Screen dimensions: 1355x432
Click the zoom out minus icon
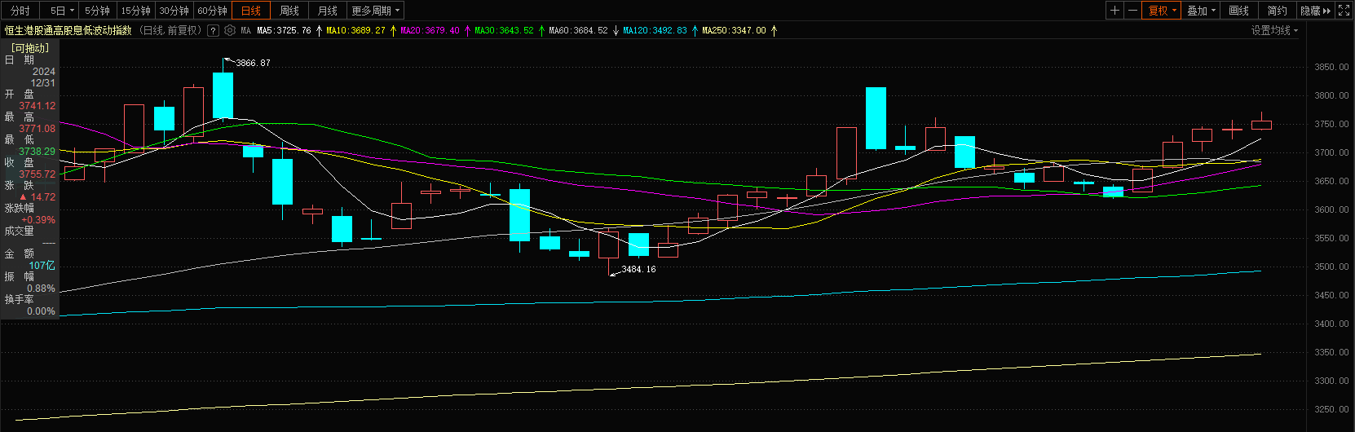coord(1132,11)
